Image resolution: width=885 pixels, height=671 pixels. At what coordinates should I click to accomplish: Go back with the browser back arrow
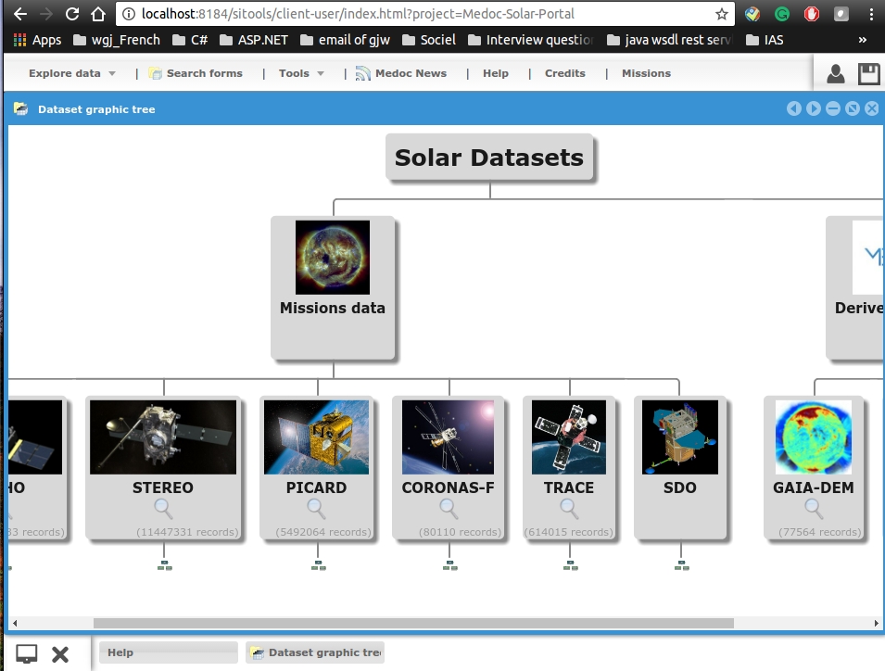(20, 14)
